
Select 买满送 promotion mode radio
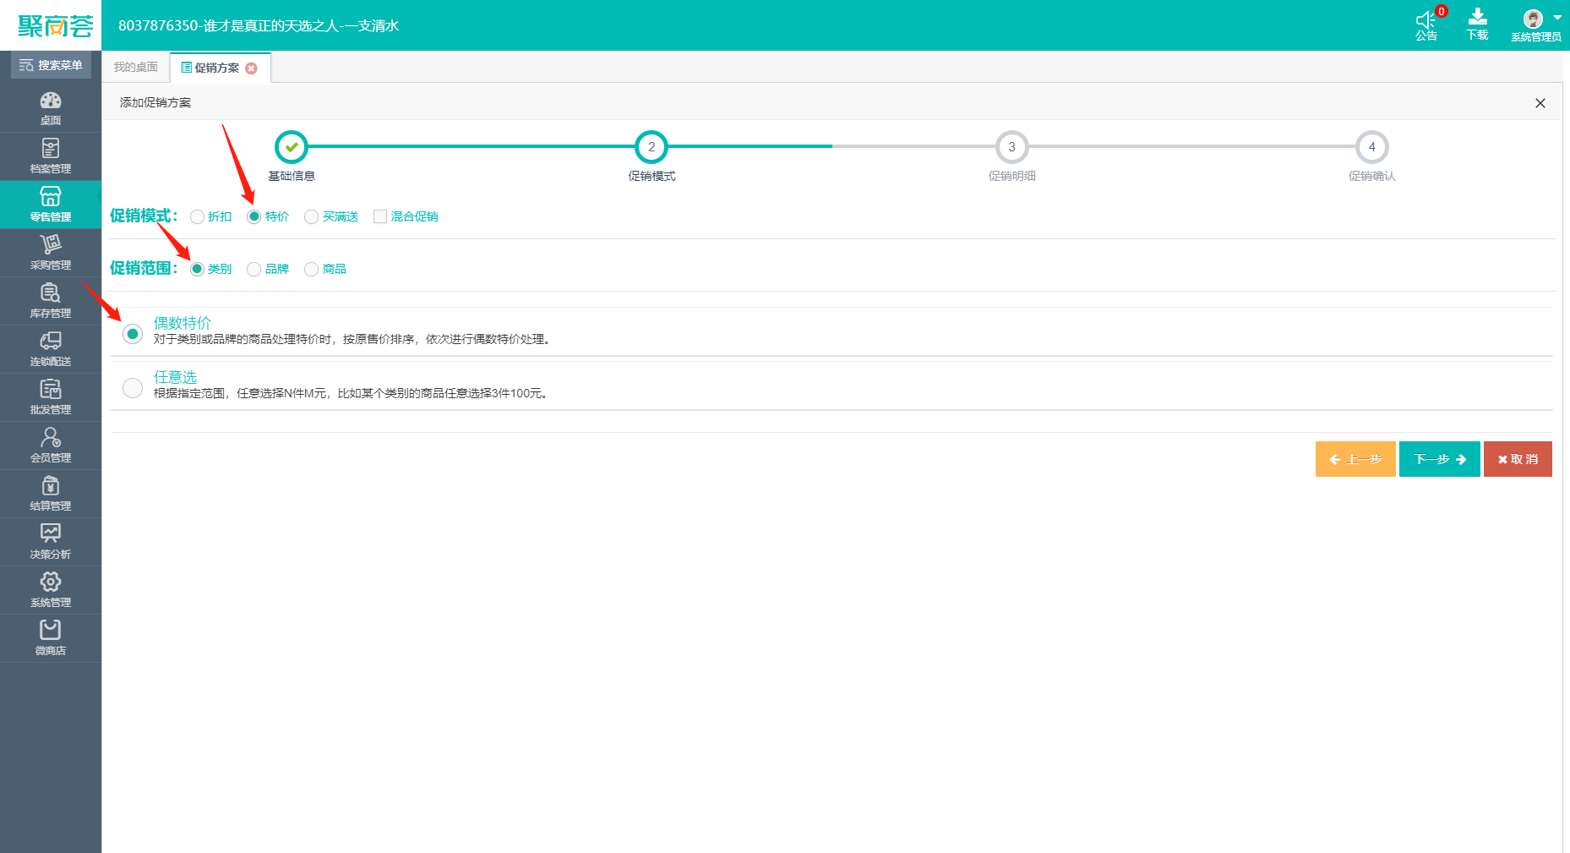[311, 216]
